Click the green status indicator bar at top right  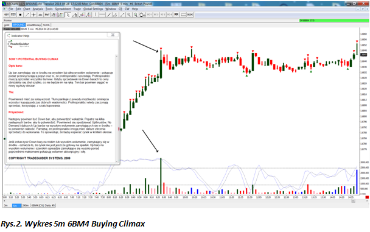(334, 21)
